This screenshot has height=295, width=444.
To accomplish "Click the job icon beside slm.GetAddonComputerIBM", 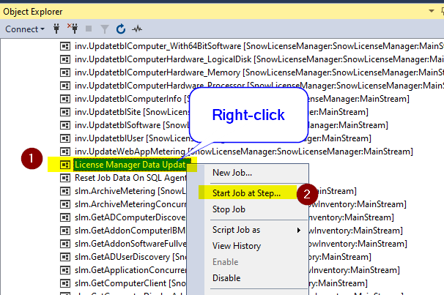I will (x=65, y=231).
